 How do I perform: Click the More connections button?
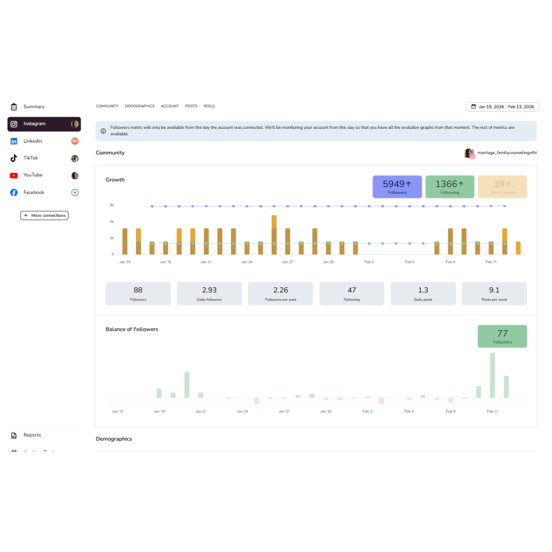(44, 216)
